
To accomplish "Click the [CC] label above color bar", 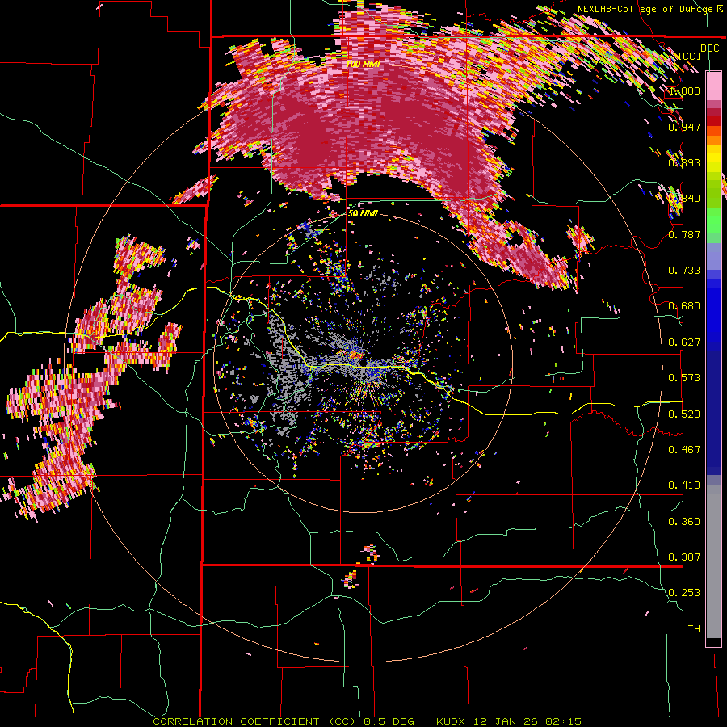I will tap(690, 56).
